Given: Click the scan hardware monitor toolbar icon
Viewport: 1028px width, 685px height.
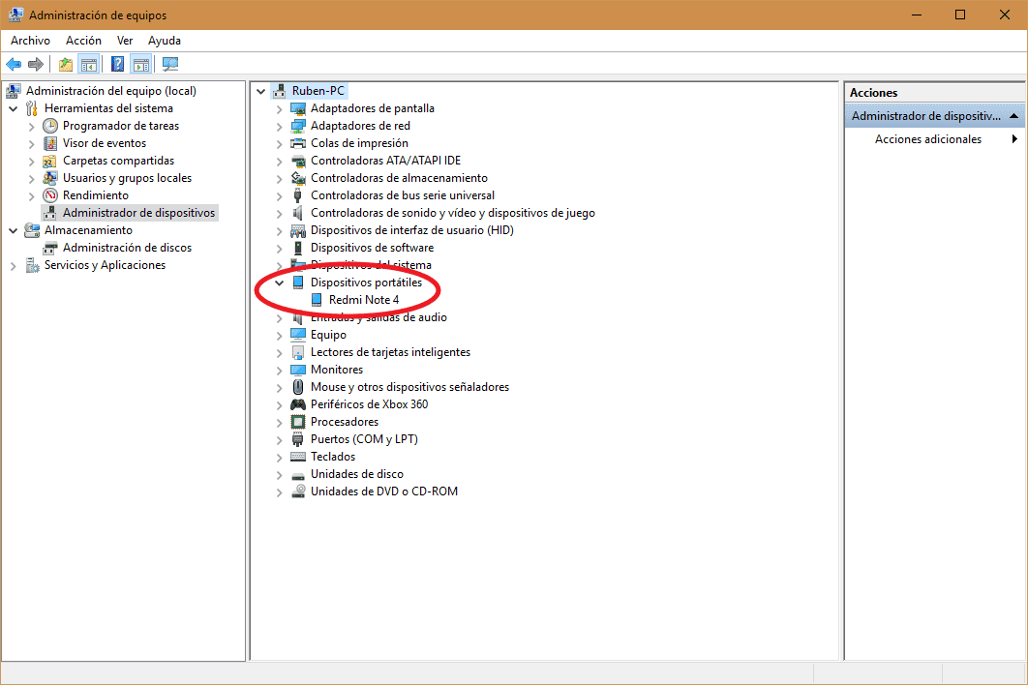Looking at the screenshot, I should 170,64.
